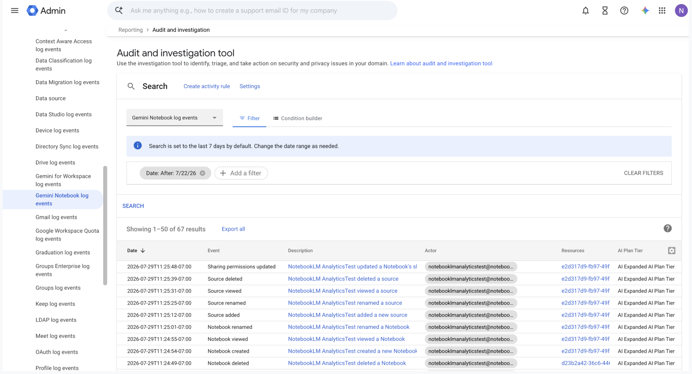Select Keep log events
The width and height of the screenshot is (692, 374).
[55, 304]
